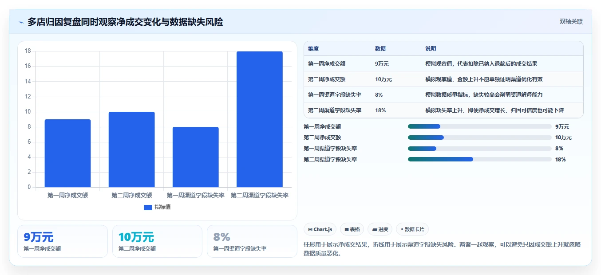Click the lightning icon beside the dashboard title
The height and width of the screenshot is (275, 601).
click(x=21, y=22)
